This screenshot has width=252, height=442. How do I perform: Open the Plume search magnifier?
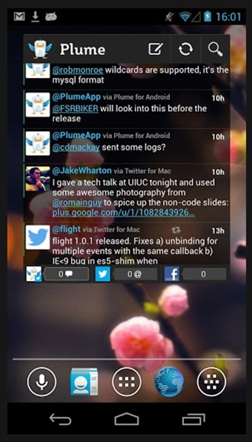(x=215, y=49)
